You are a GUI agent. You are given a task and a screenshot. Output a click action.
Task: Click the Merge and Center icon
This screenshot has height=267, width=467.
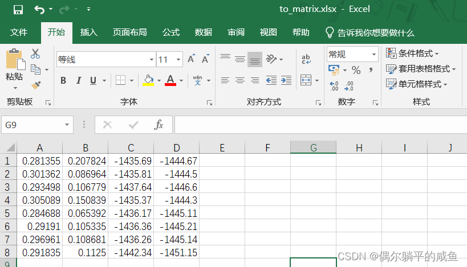306,80
